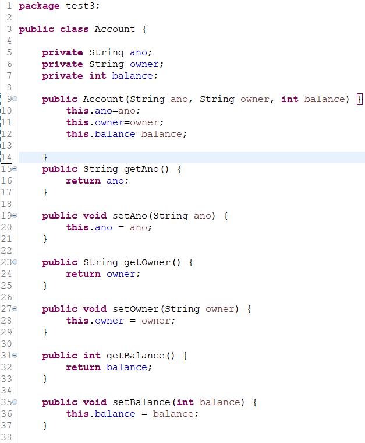This screenshot has width=365, height=443.
Task: Collapse the setAno method fold marker
Action: point(15,216)
